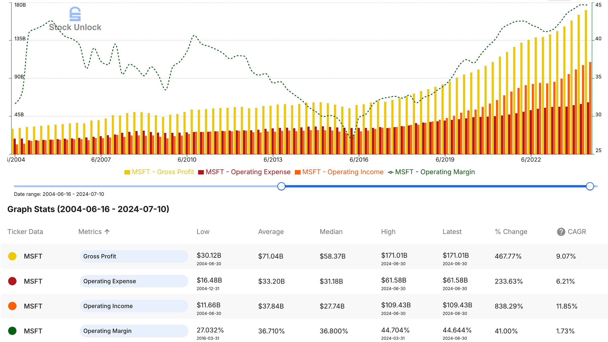The image size is (608, 342).
Task: Click the 6/2007 x-axis label
Action: tap(101, 159)
